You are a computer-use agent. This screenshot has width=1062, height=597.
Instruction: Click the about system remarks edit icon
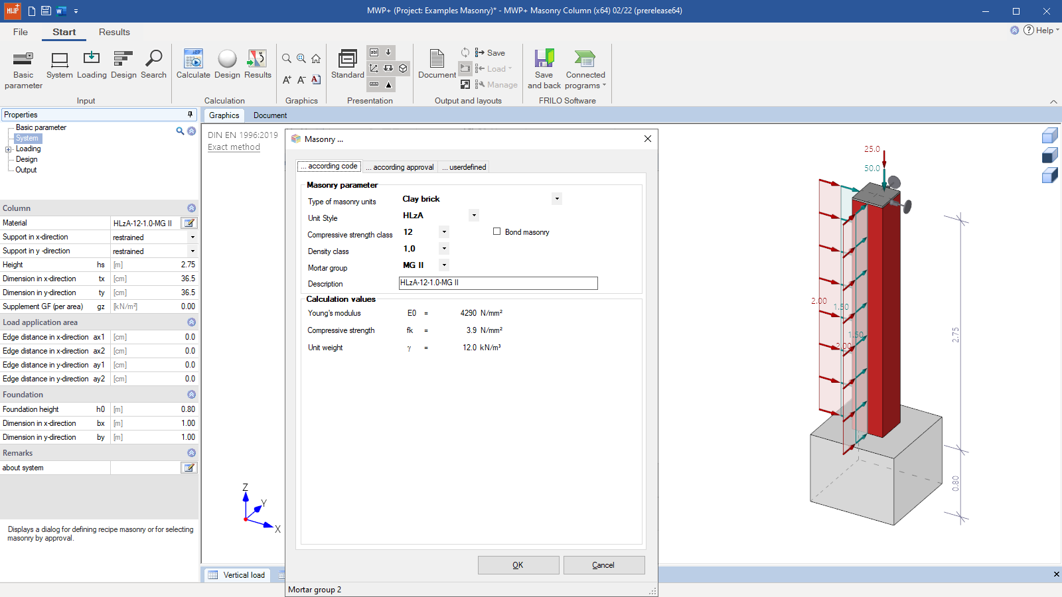(189, 468)
